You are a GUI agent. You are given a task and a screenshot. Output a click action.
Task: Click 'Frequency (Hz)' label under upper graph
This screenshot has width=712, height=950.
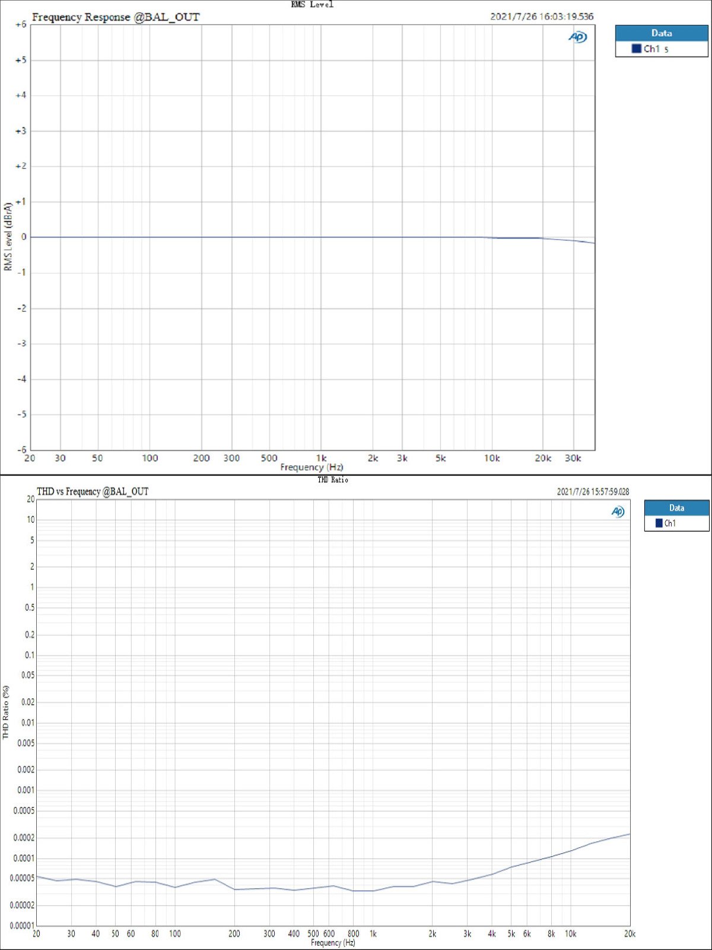[311, 467]
